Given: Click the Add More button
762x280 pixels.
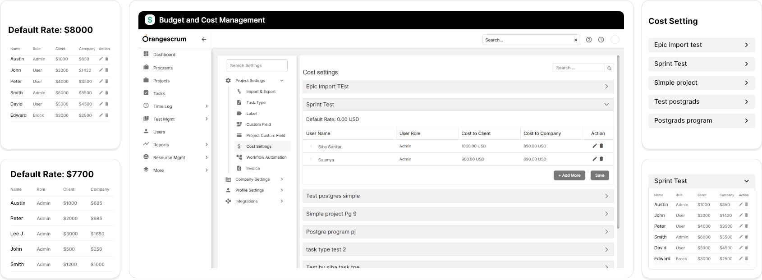Looking at the screenshot, I should point(569,175).
